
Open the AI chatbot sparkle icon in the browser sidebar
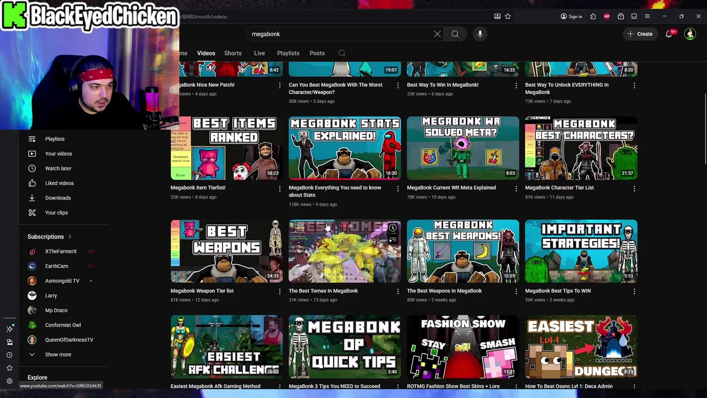(x=9, y=329)
